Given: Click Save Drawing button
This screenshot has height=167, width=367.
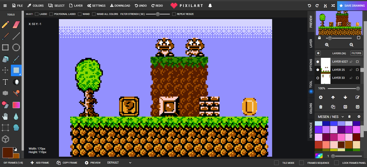Looking at the screenshot, I should point(352,6).
